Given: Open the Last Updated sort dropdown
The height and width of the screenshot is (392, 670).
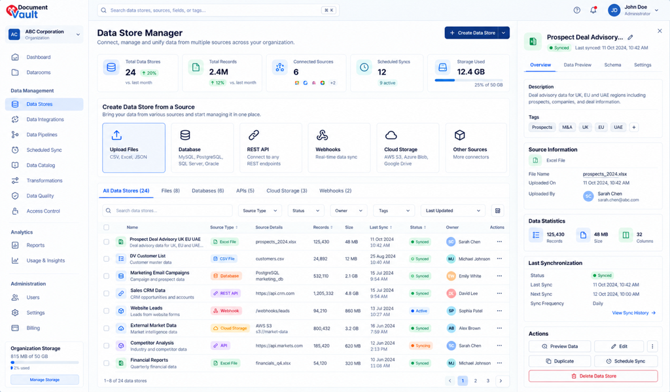Looking at the screenshot, I should point(453,210).
